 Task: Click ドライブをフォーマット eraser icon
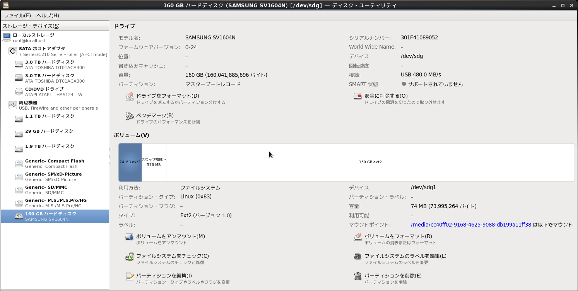pos(130,96)
